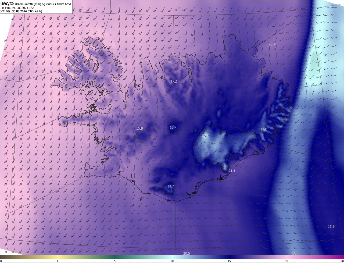Click the 21.1 value on the southeast coast
Image resolution: width=344 pixels, height=263 pixels.
[232, 171]
